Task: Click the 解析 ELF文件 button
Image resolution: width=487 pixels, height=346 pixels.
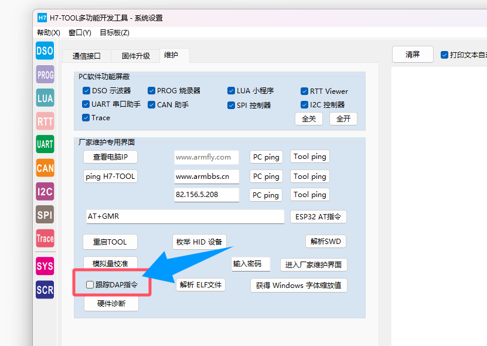Action: tap(200, 285)
